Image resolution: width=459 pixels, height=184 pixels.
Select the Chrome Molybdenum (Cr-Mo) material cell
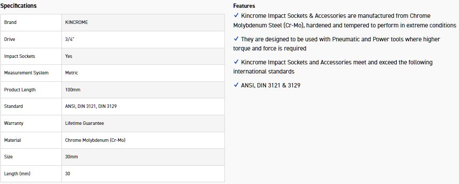click(x=95, y=140)
